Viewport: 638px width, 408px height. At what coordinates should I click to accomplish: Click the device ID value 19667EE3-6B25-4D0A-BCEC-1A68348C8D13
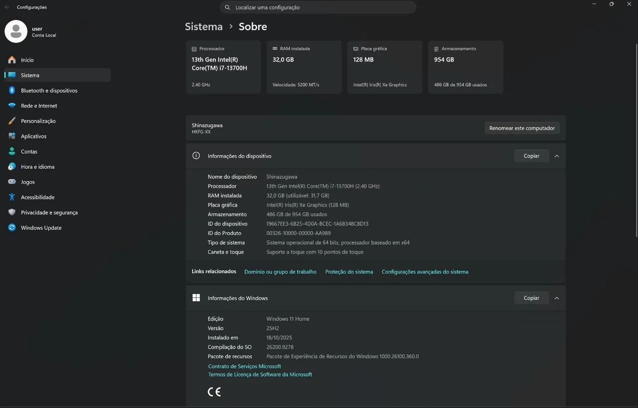(318, 224)
